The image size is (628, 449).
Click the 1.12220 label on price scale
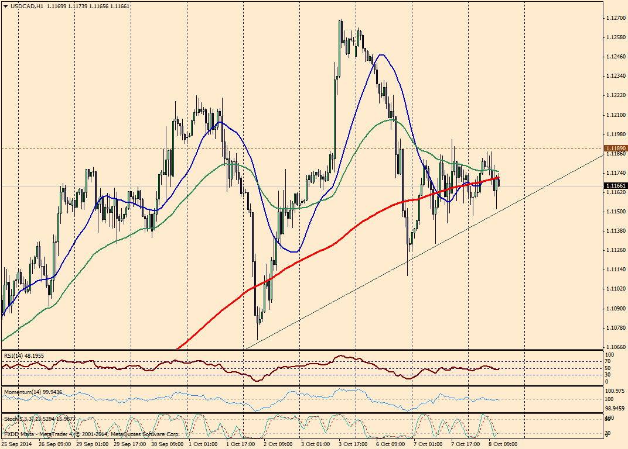(x=615, y=95)
